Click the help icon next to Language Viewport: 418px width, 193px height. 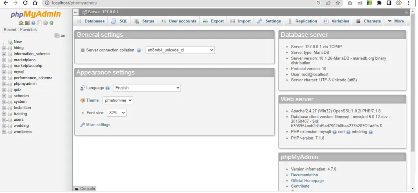point(108,88)
